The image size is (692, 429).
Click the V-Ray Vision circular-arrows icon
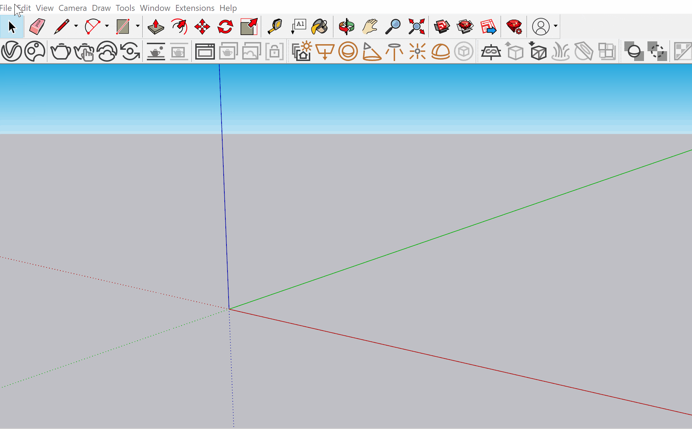130,52
